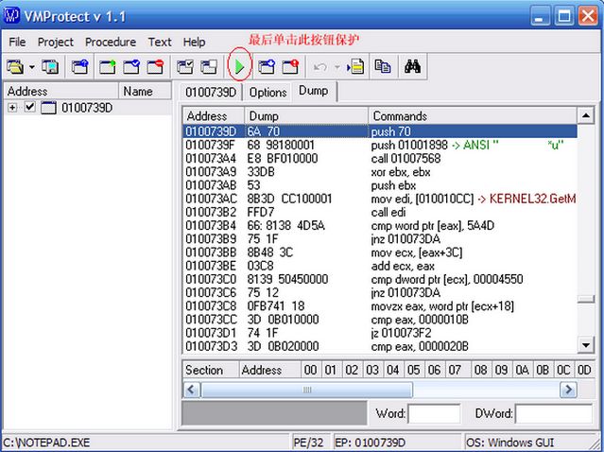Open dropdown arrow beside the open folder icon
Screen dimensions: 604x452
[31, 67]
